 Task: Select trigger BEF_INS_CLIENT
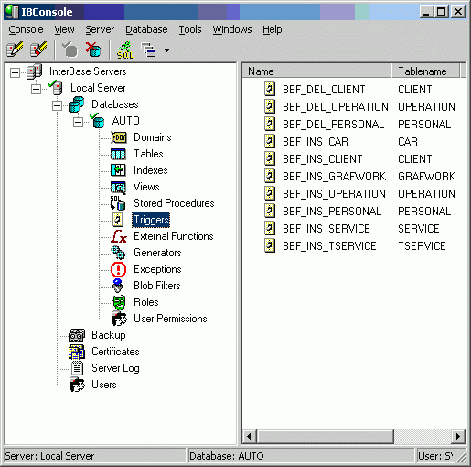pyautogui.click(x=323, y=159)
